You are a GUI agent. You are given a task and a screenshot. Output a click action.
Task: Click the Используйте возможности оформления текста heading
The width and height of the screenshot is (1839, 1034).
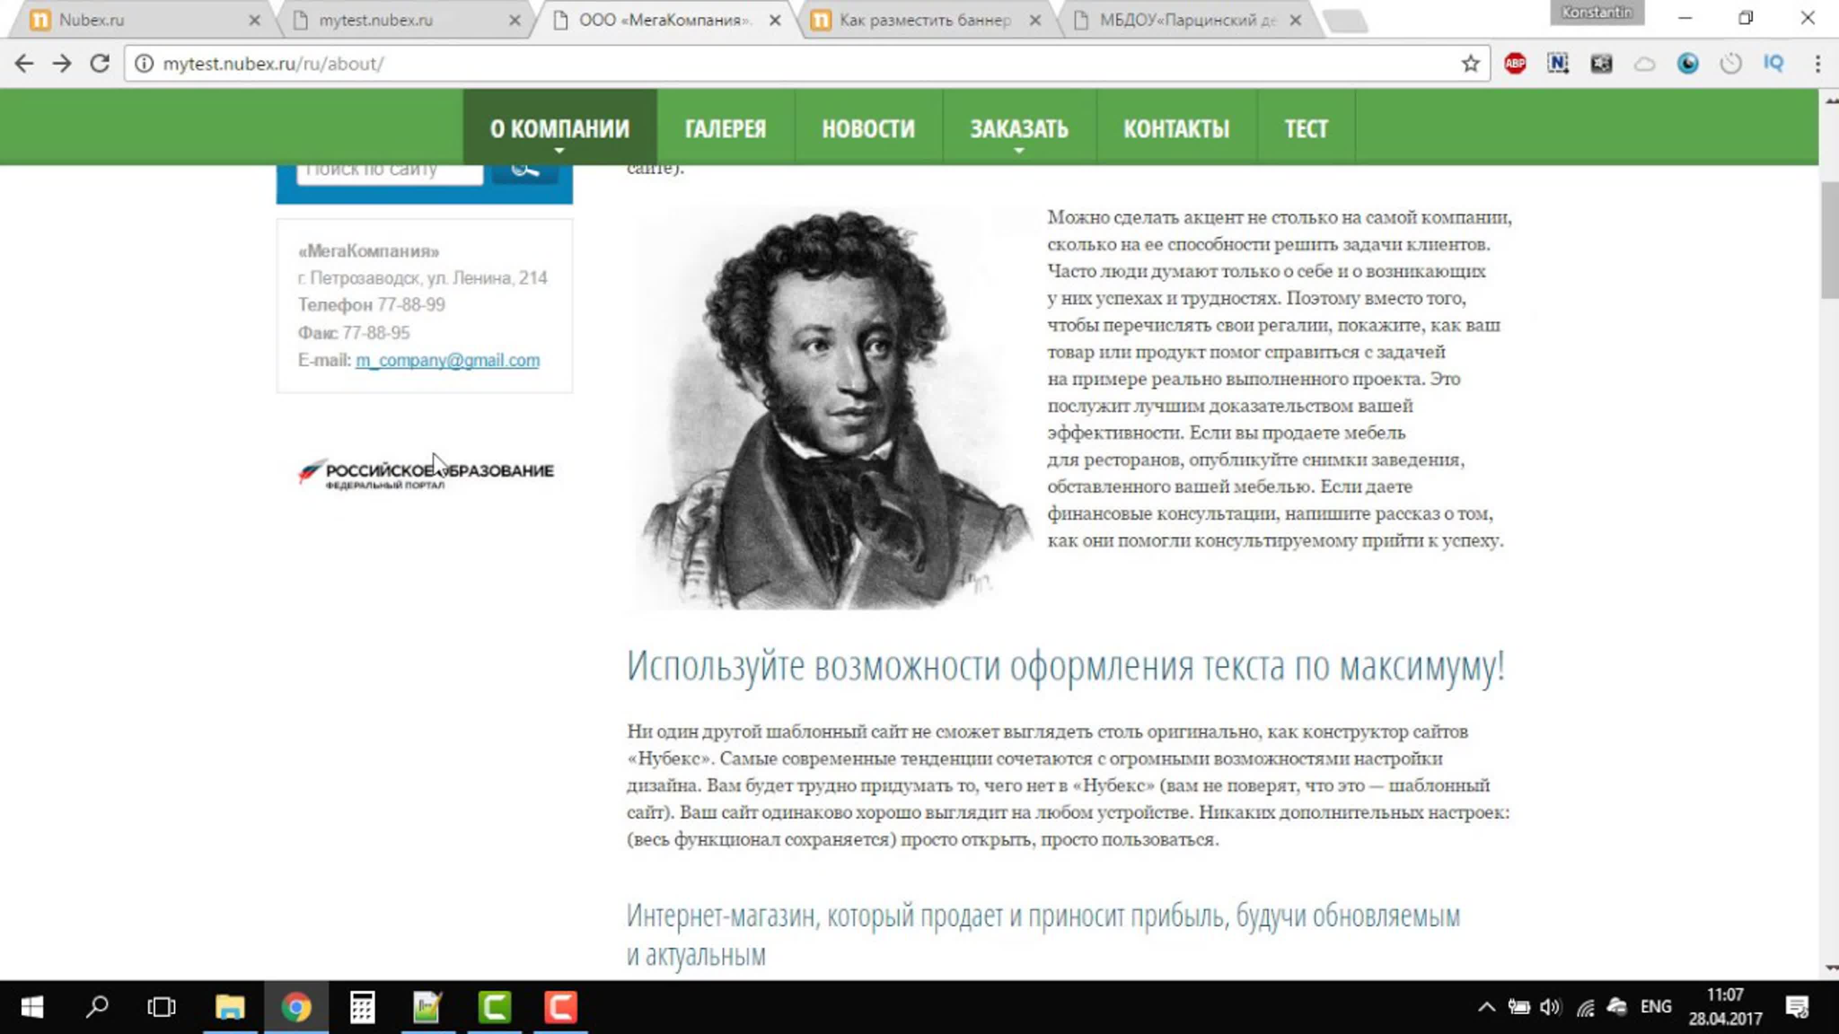coord(1066,667)
